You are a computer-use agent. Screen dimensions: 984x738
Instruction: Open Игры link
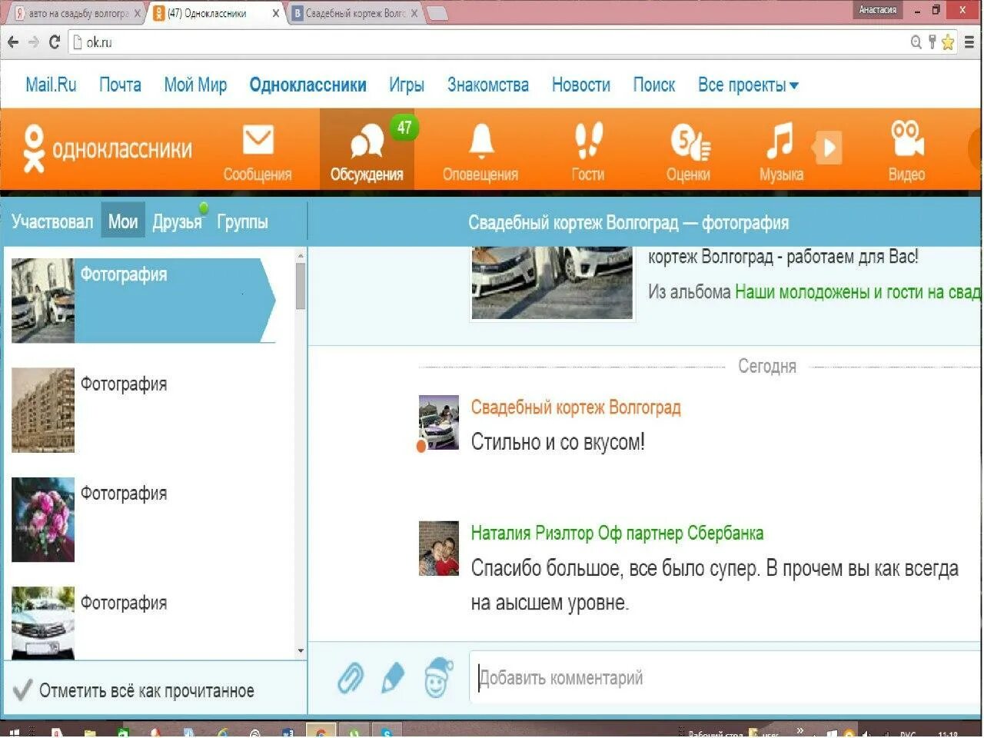click(x=407, y=85)
